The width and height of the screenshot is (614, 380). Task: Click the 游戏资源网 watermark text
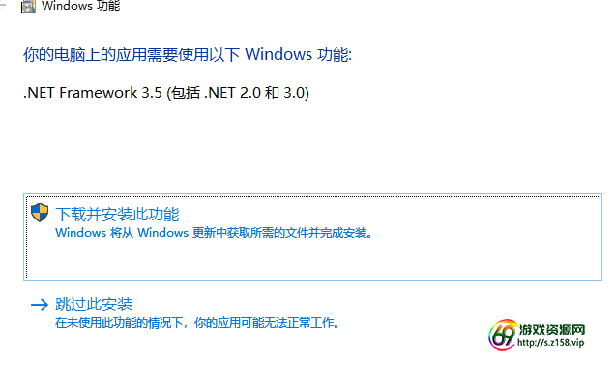pyautogui.click(x=552, y=330)
